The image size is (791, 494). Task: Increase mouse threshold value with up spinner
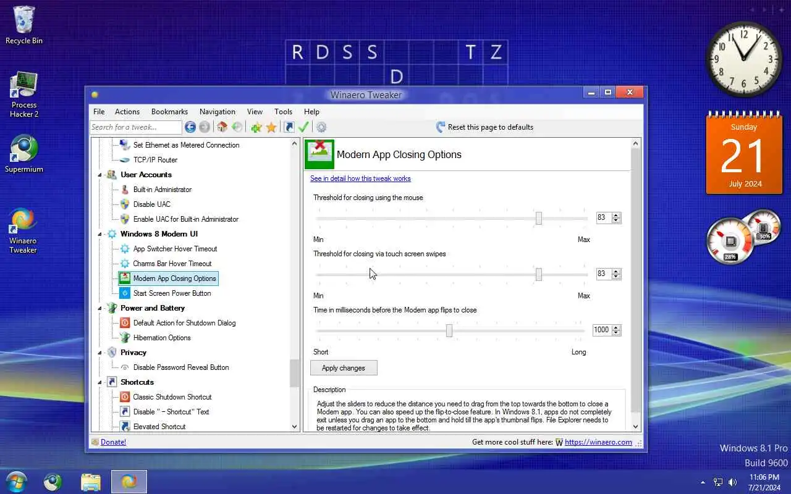point(616,215)
